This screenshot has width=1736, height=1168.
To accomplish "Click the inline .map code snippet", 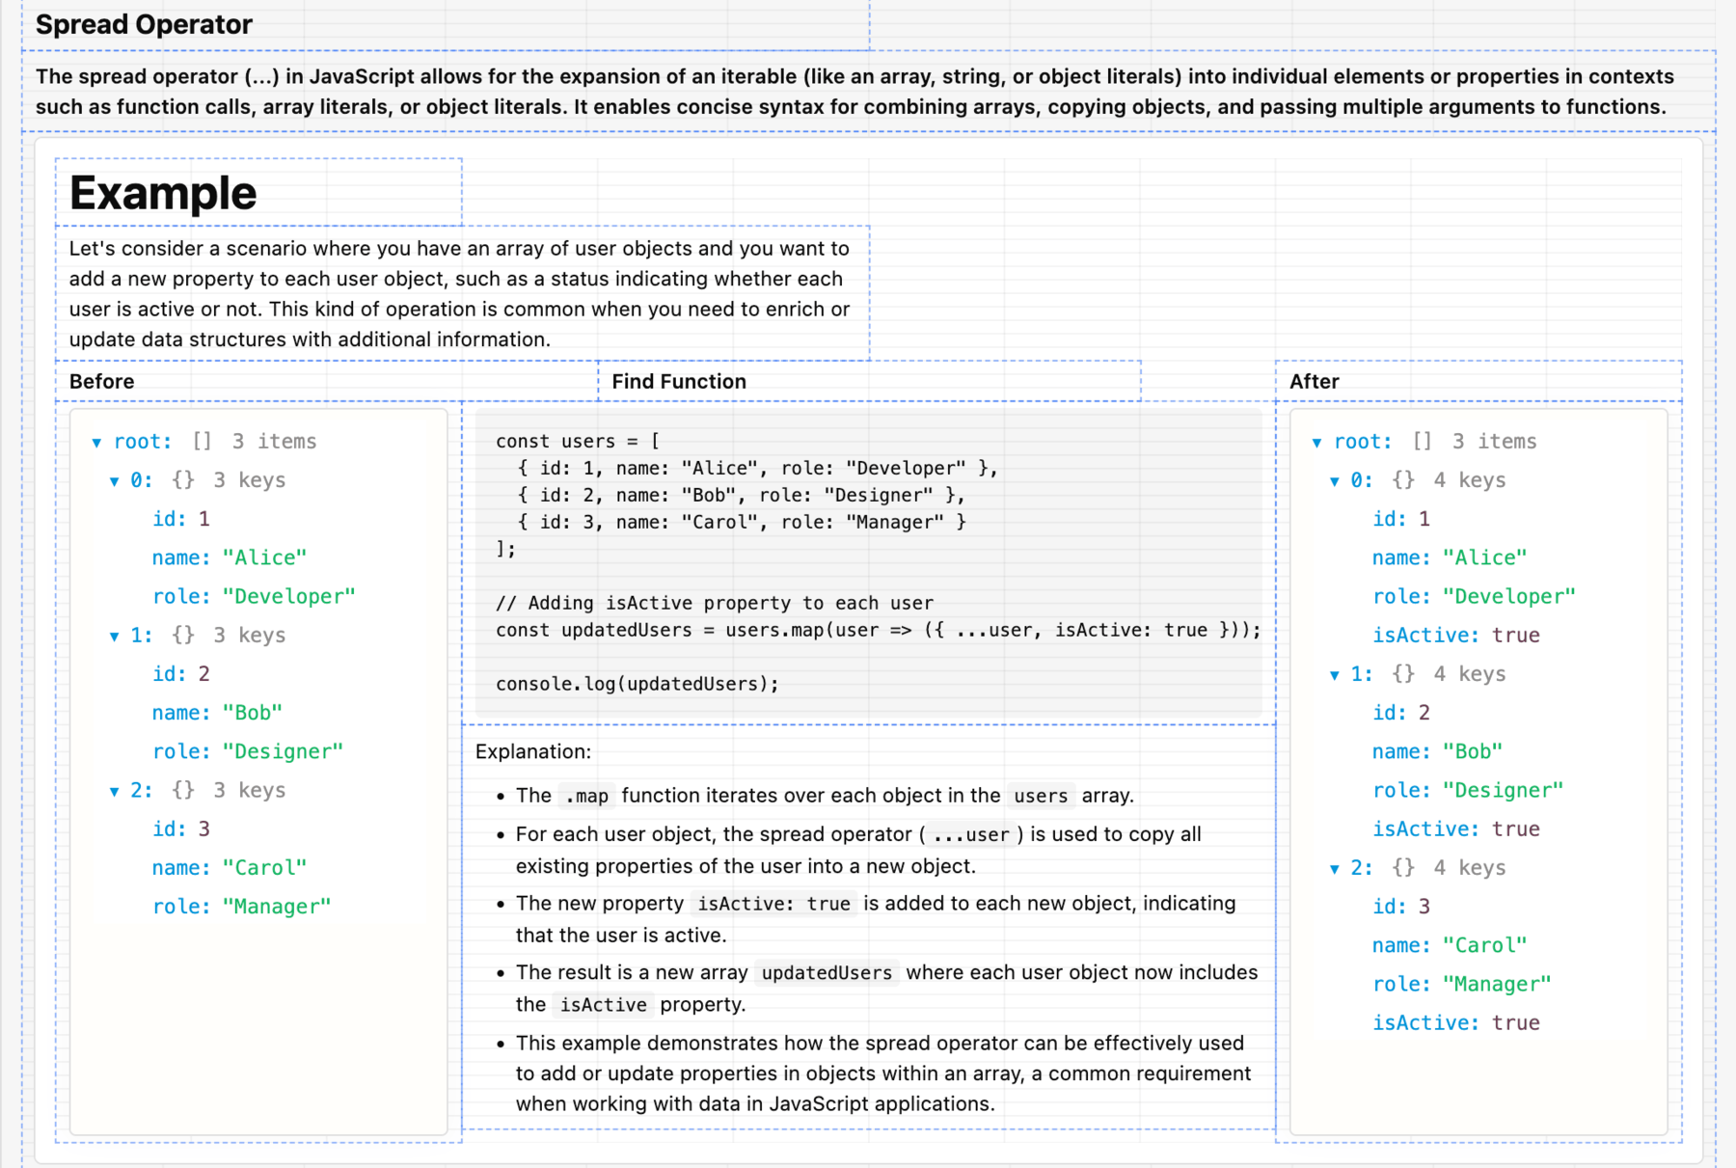I will [586, 796].
